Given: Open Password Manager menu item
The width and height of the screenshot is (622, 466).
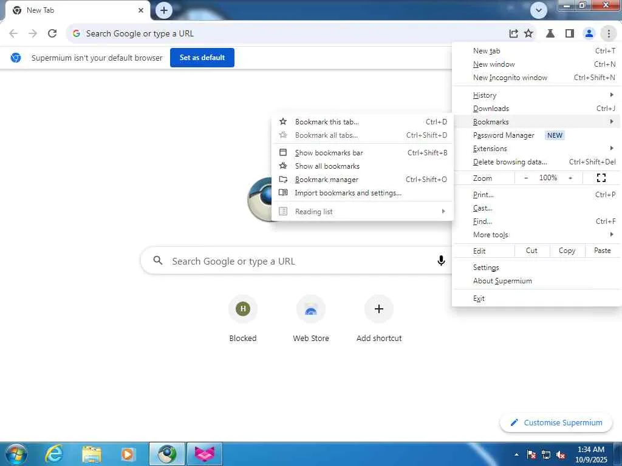Looking at the screenshot, I should tap(537, 135).
